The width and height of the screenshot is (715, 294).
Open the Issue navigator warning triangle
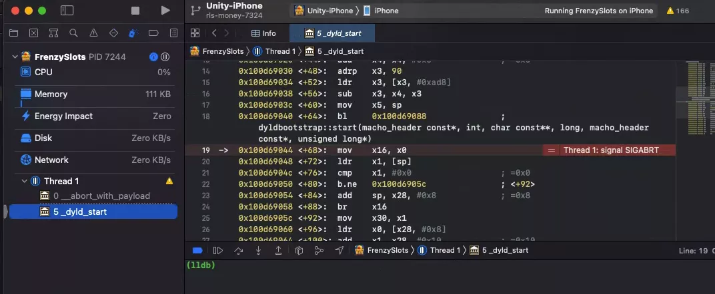pyautogui.click(x=93, y=33)
